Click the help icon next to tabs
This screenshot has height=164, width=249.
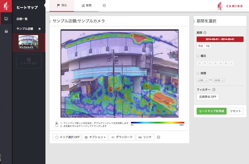(104, 5)
